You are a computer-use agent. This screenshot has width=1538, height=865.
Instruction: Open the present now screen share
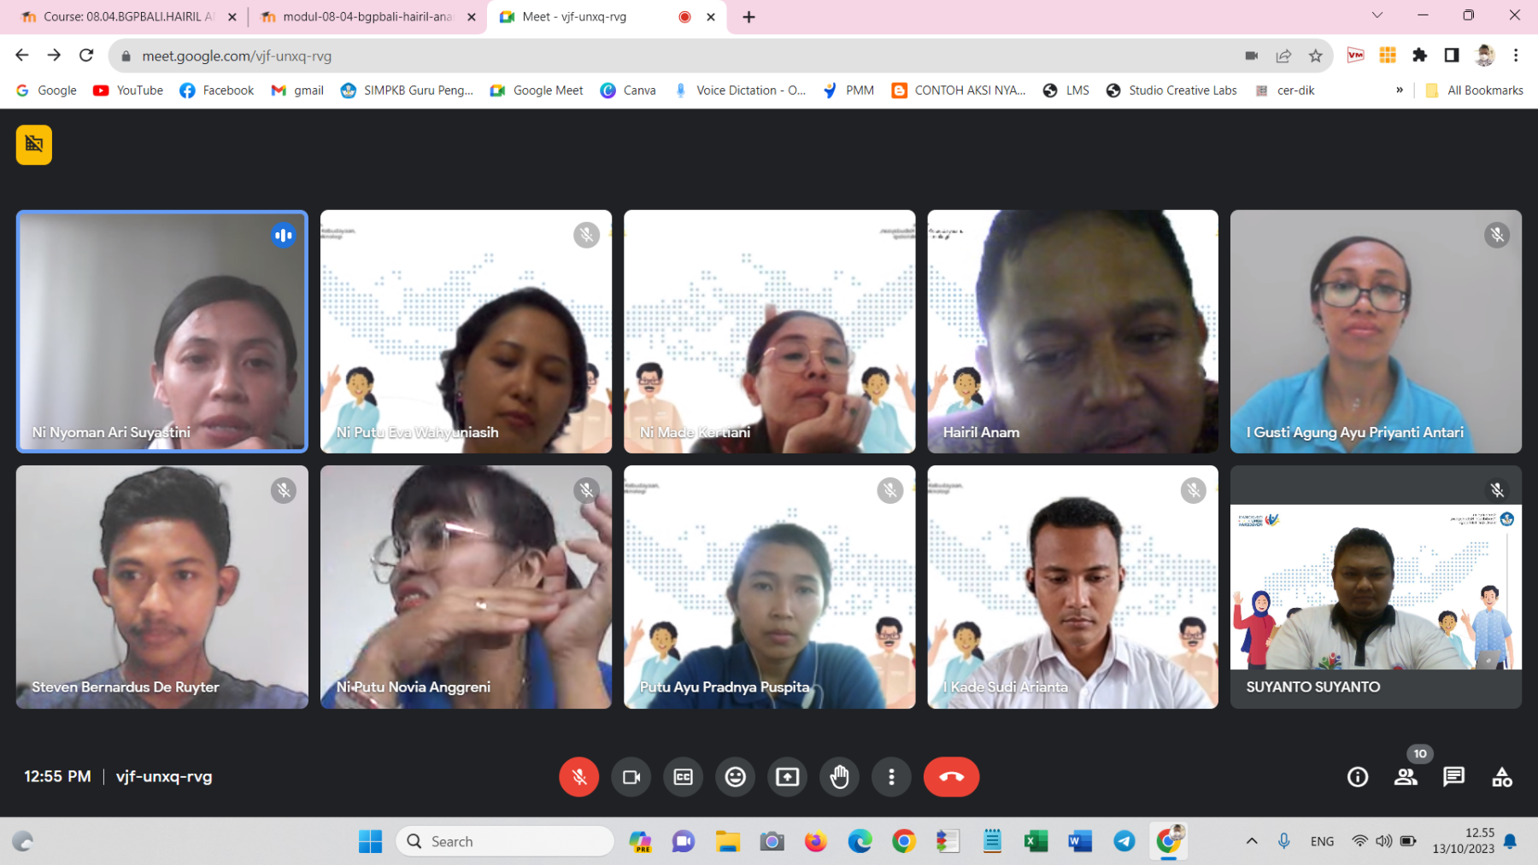pos(787,776)
